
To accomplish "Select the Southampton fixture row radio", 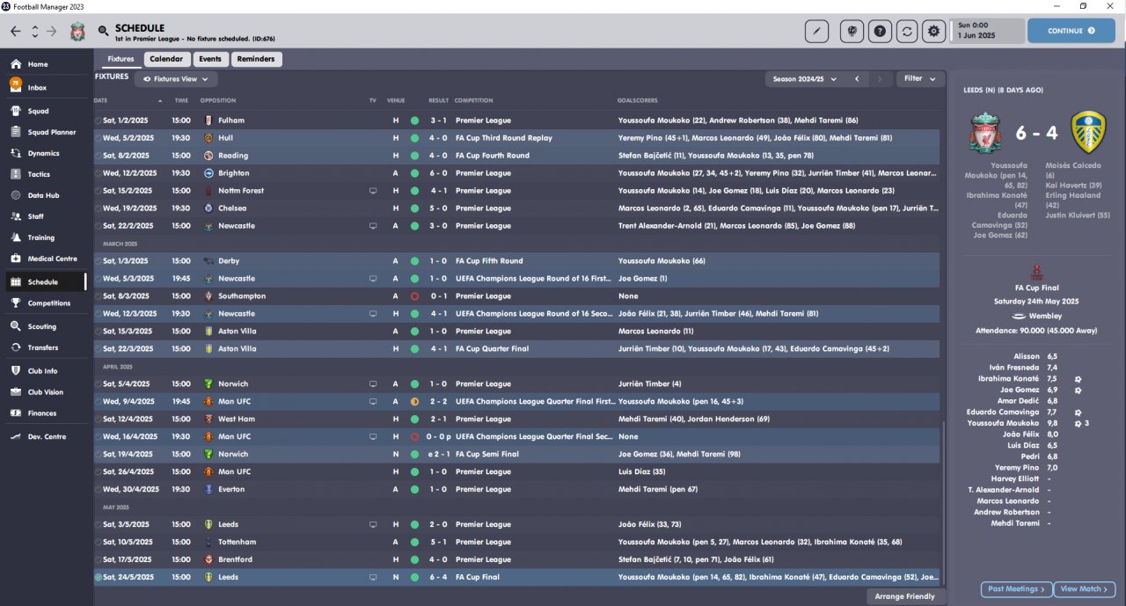I will click(x=99, y=296).
